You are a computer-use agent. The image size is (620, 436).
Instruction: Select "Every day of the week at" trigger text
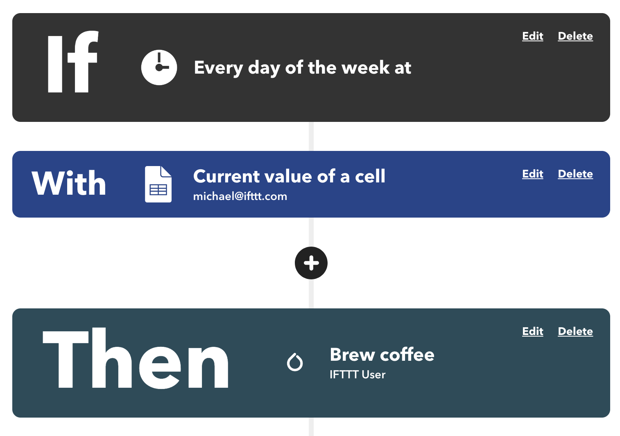coord(303,68)
